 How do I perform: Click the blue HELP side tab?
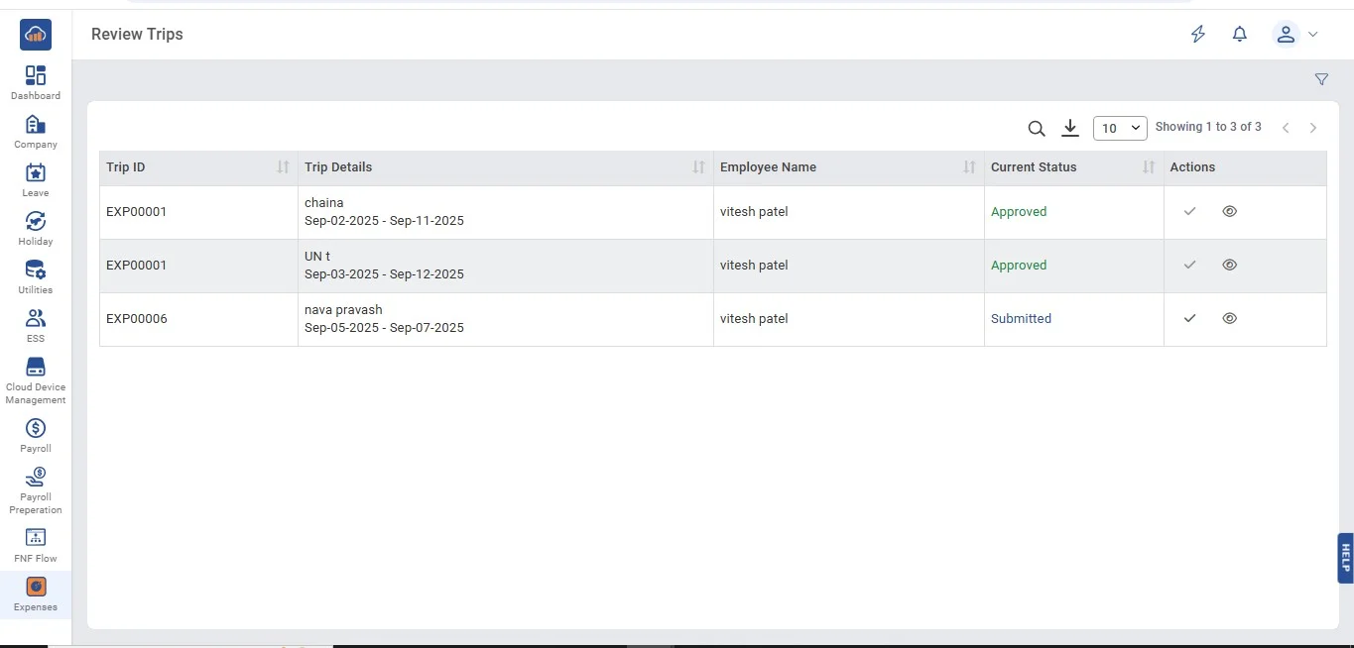(1345, 558)
